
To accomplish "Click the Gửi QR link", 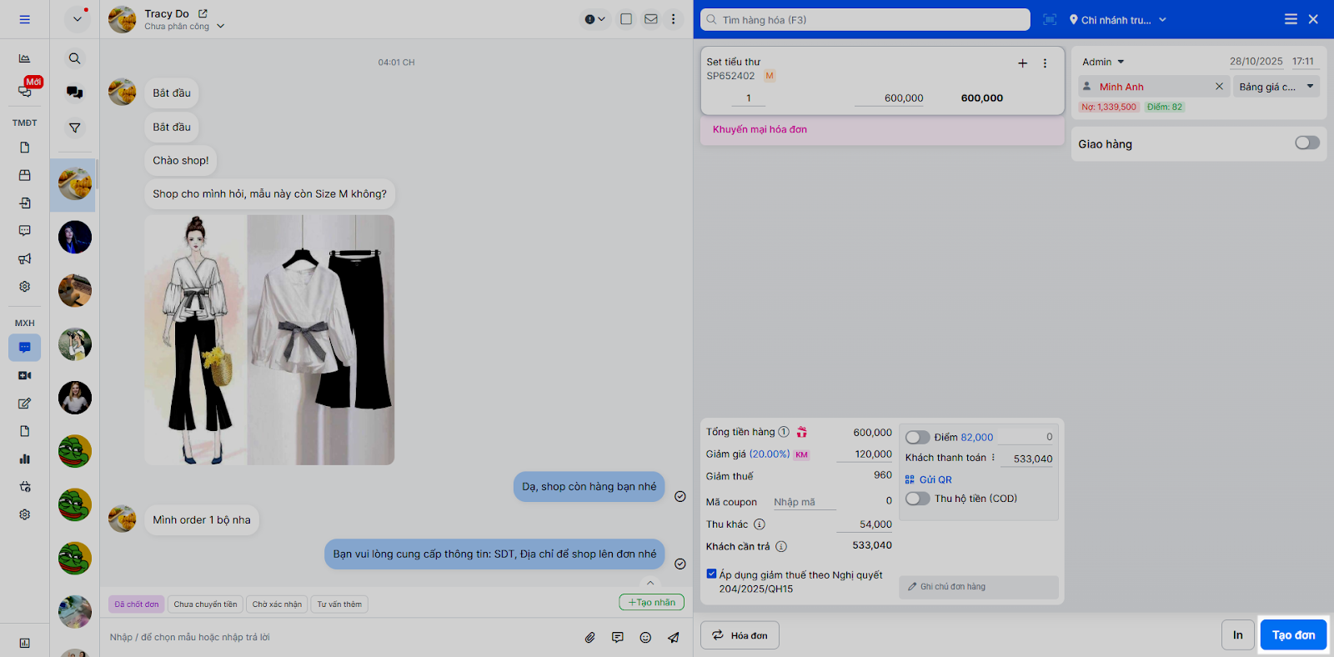I will coord(928,479).
